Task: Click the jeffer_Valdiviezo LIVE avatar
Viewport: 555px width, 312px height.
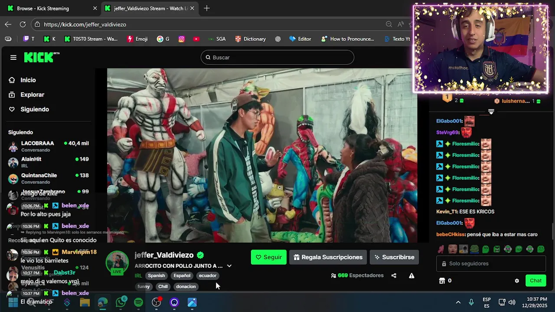Action: [117, 263]
